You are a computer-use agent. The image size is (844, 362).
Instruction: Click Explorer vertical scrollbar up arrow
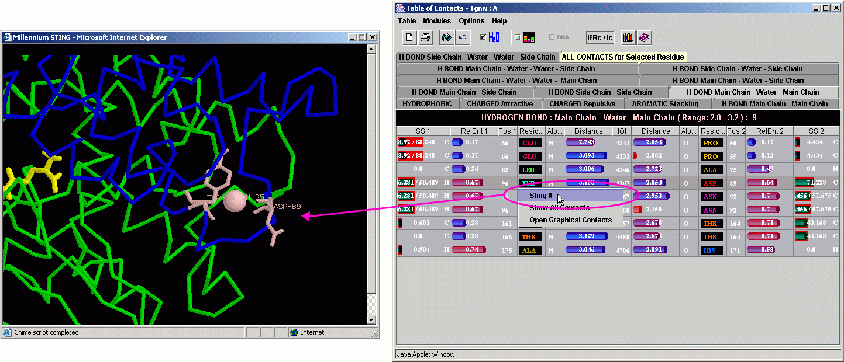pos(371,50)
